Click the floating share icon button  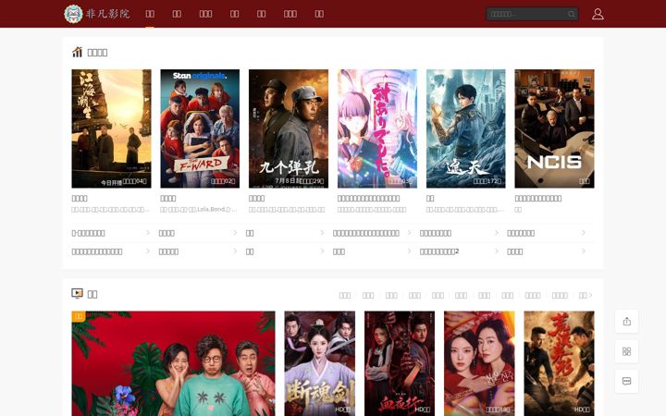[626, 322]
